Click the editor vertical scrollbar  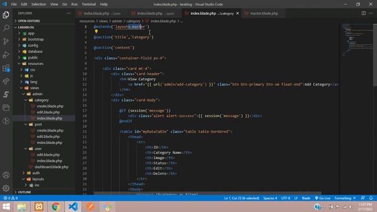coord(375,55)
